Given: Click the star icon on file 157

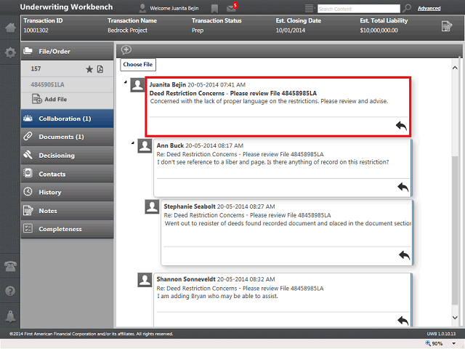Looking at the screenshot, I should tap(89, 69).
